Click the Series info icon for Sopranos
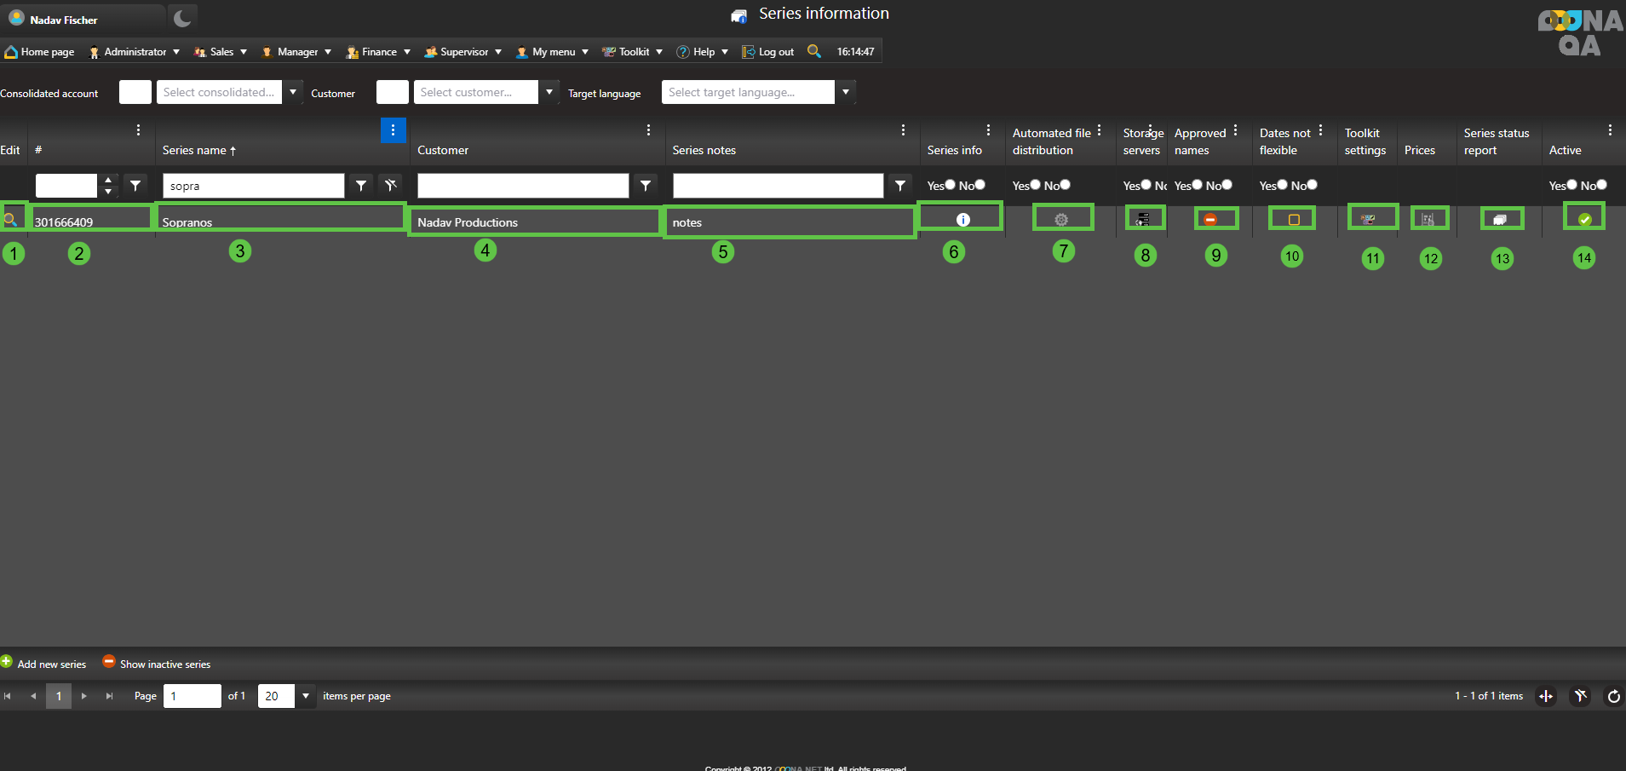This screenshot has height=771, width=1626. tap(962, 220)
